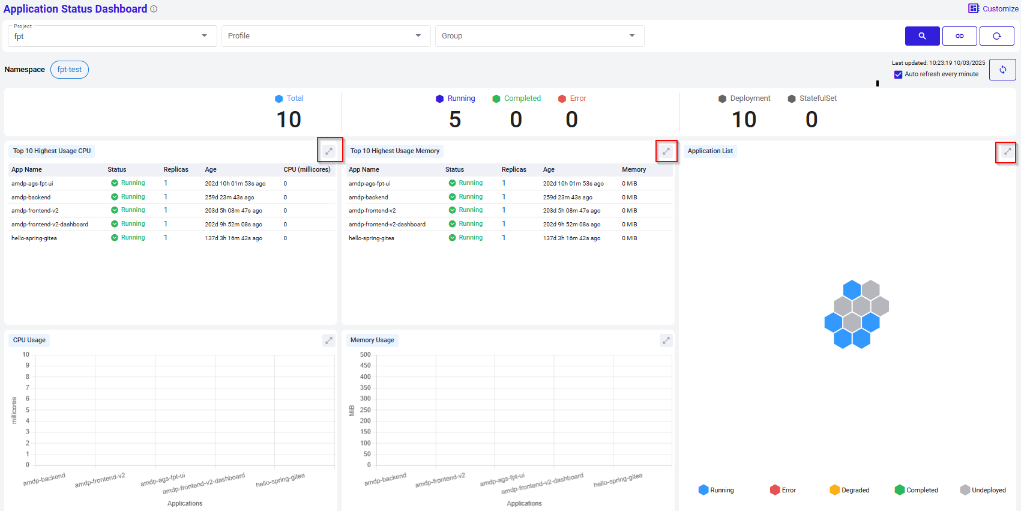Viewport: 1021px width, 511px height.
Task: Expand the Application List panel
Action: click(1007, 151)
